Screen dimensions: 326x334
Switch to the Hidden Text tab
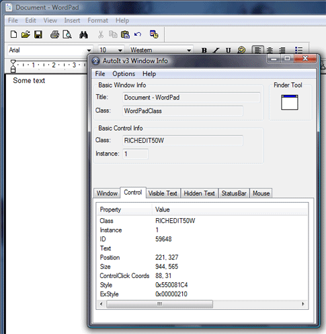200,193
